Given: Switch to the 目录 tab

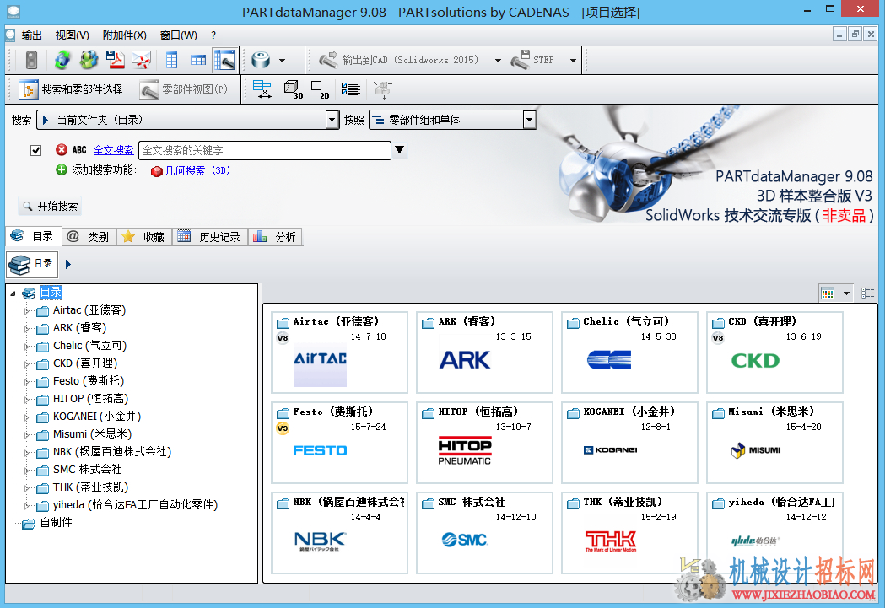Looking at the screenshot, I should pos(33,236).
